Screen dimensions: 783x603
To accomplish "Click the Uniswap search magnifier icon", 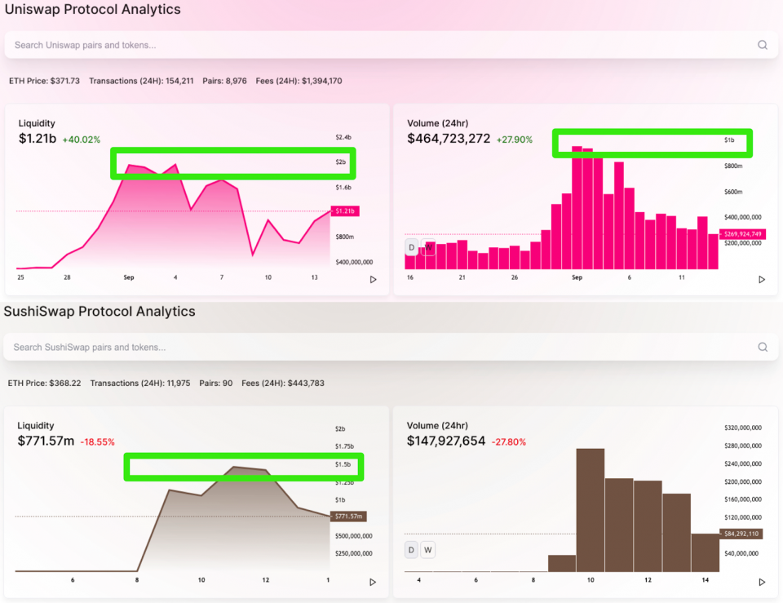I will point(762,45).
